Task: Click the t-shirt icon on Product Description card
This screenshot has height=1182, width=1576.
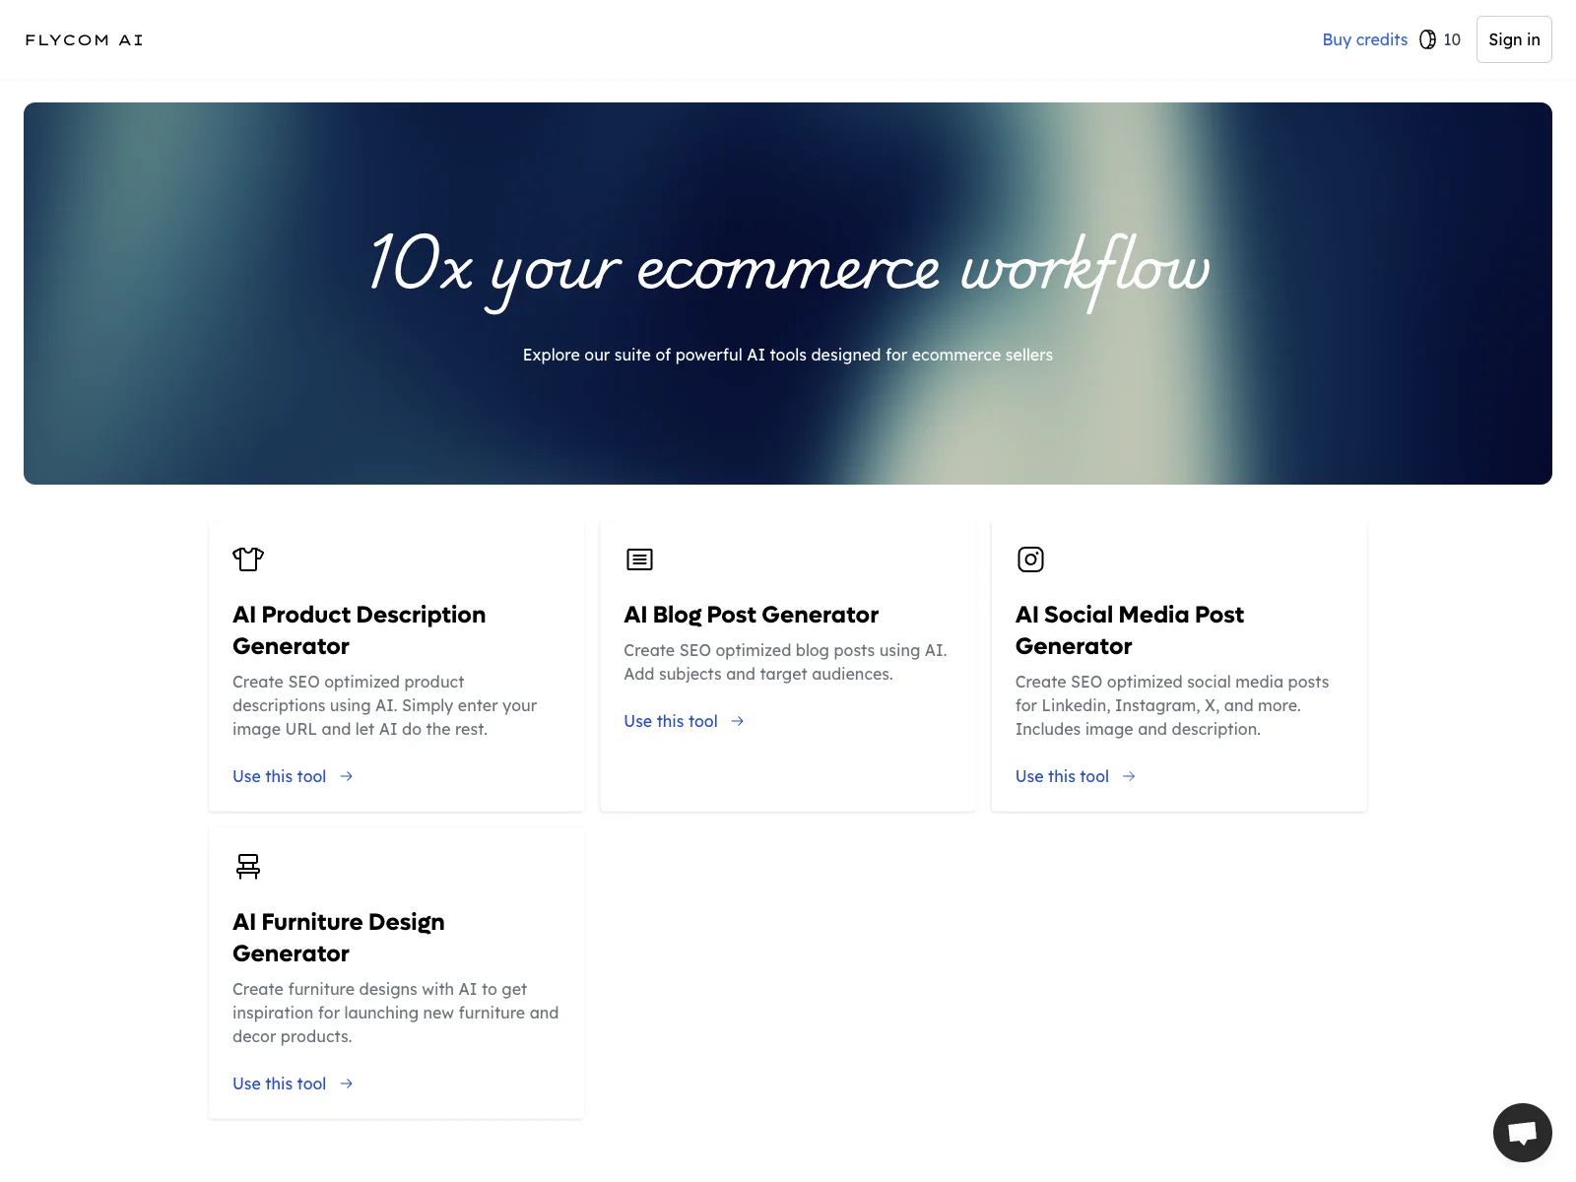Action: pyautogui.click(x=248, y=559)
